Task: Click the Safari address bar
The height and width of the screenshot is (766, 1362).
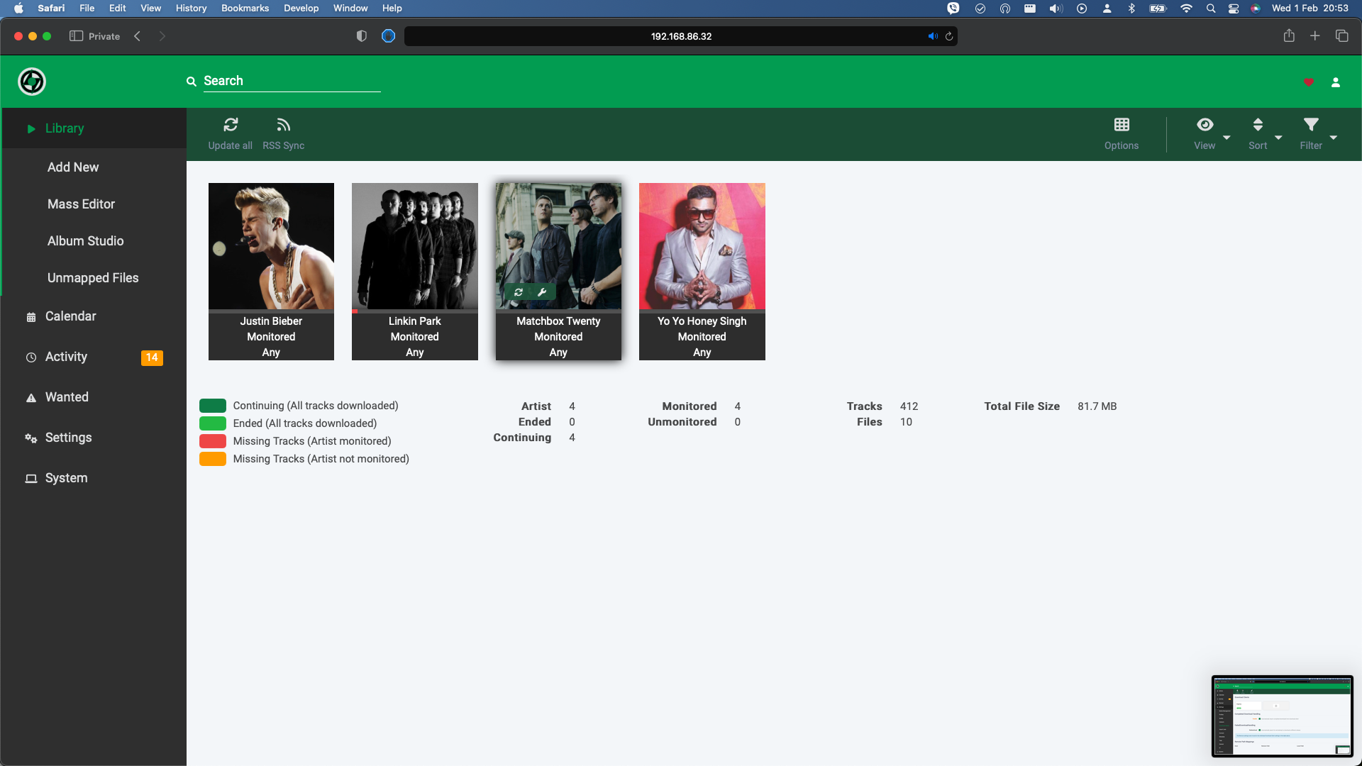Action: pos(681,36)
